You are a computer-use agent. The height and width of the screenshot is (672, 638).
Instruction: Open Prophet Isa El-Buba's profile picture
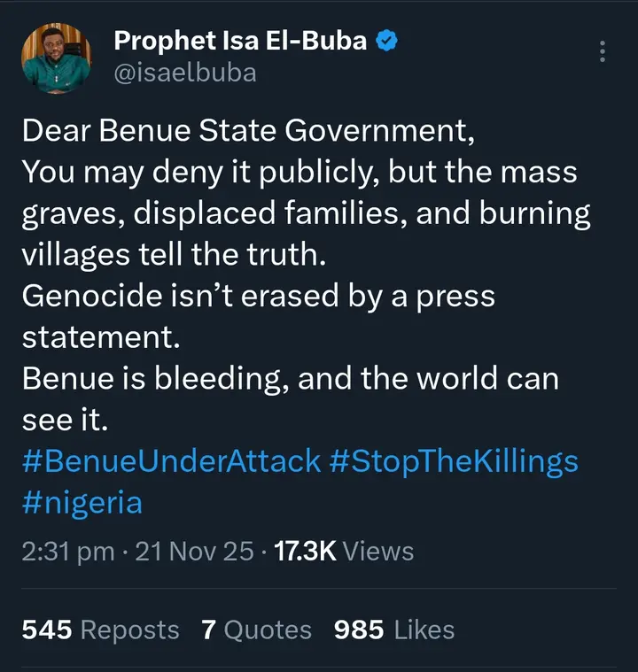point(57,58)
